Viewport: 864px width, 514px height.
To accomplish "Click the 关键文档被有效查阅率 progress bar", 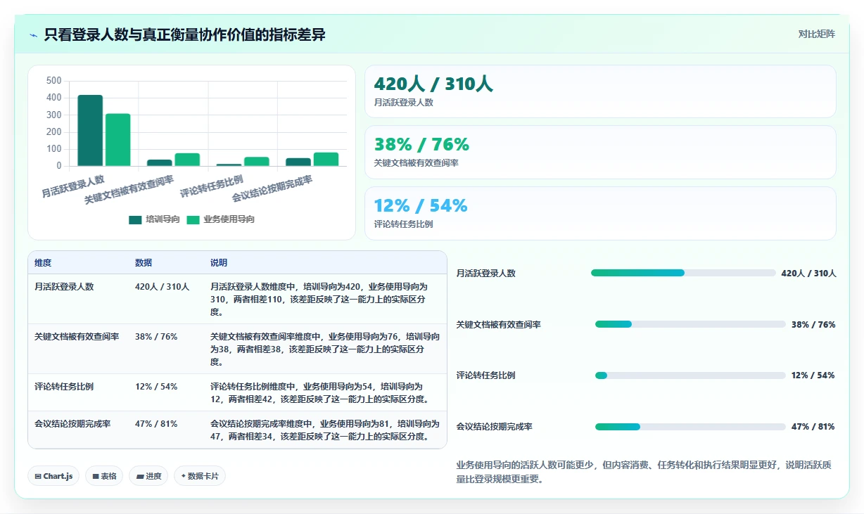I will 690,324.
